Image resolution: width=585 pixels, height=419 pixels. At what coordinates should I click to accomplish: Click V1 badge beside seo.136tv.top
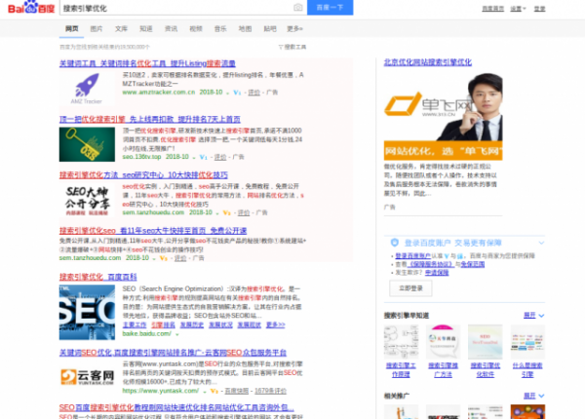point(203,157)
